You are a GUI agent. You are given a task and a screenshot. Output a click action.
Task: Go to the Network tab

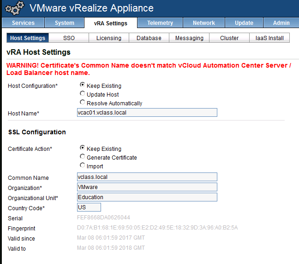pos(203,23)
